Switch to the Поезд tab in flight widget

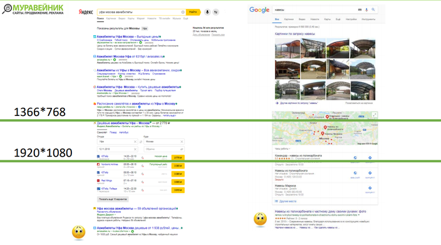[113, 132]
